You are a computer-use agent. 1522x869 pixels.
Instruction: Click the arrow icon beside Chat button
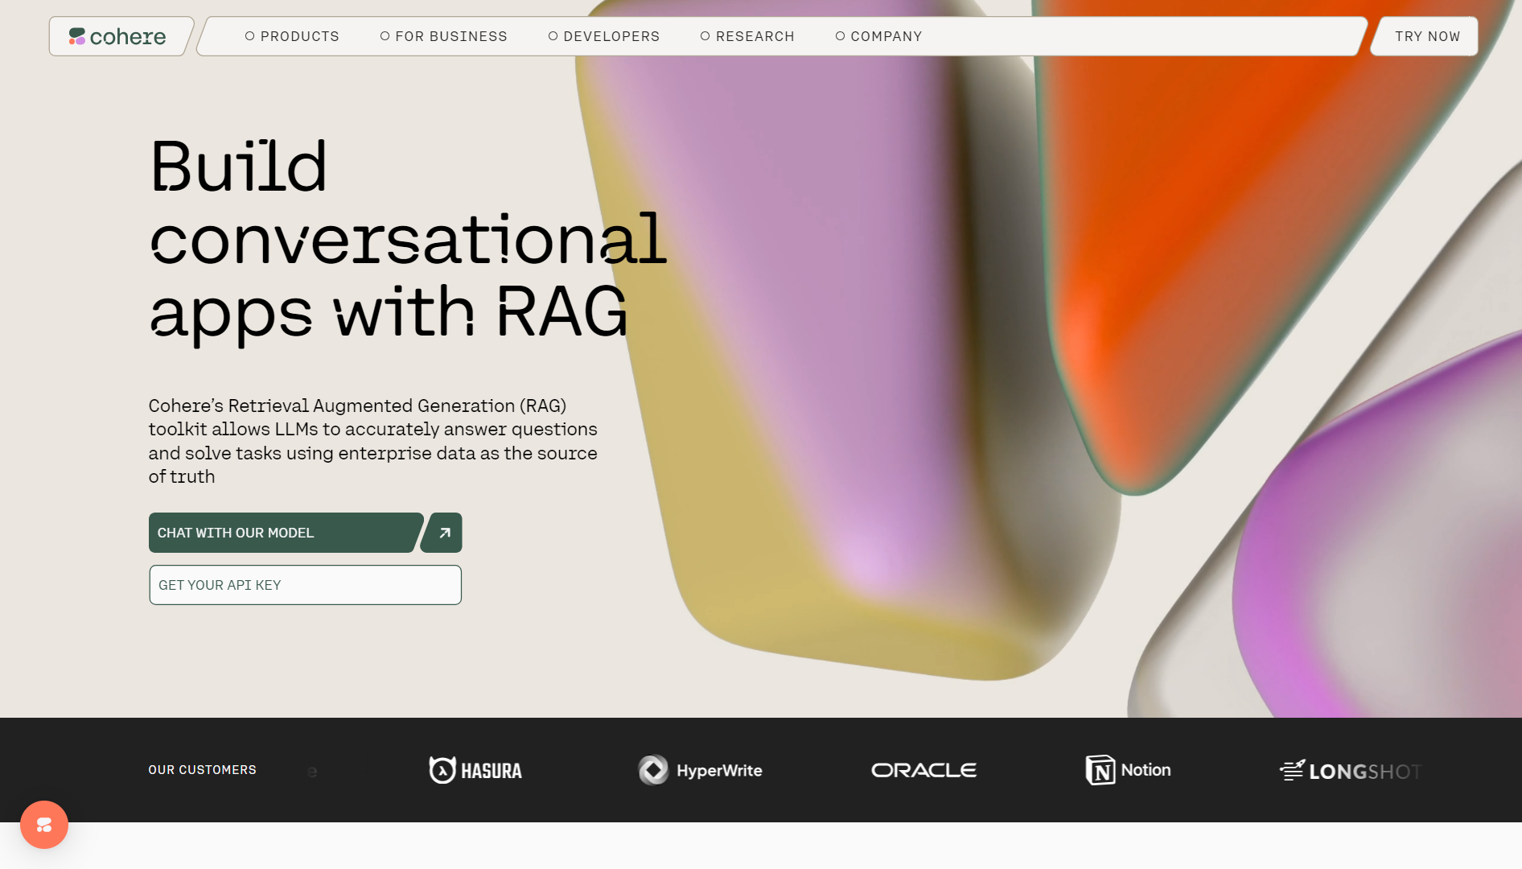443,533
